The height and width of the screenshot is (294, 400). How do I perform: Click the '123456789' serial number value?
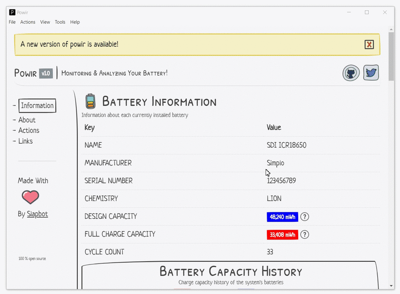point(281,181)
